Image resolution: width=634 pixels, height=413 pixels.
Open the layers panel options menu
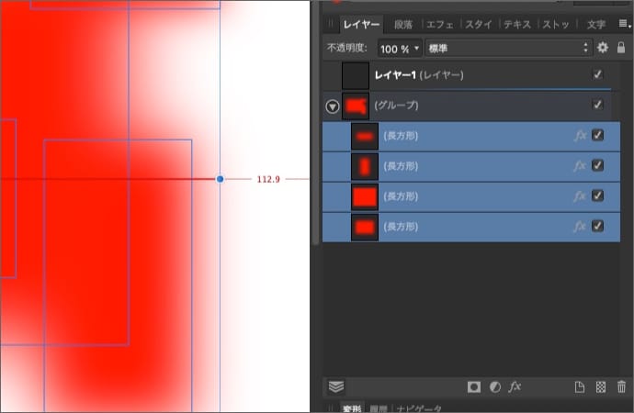tap(623, 25)
